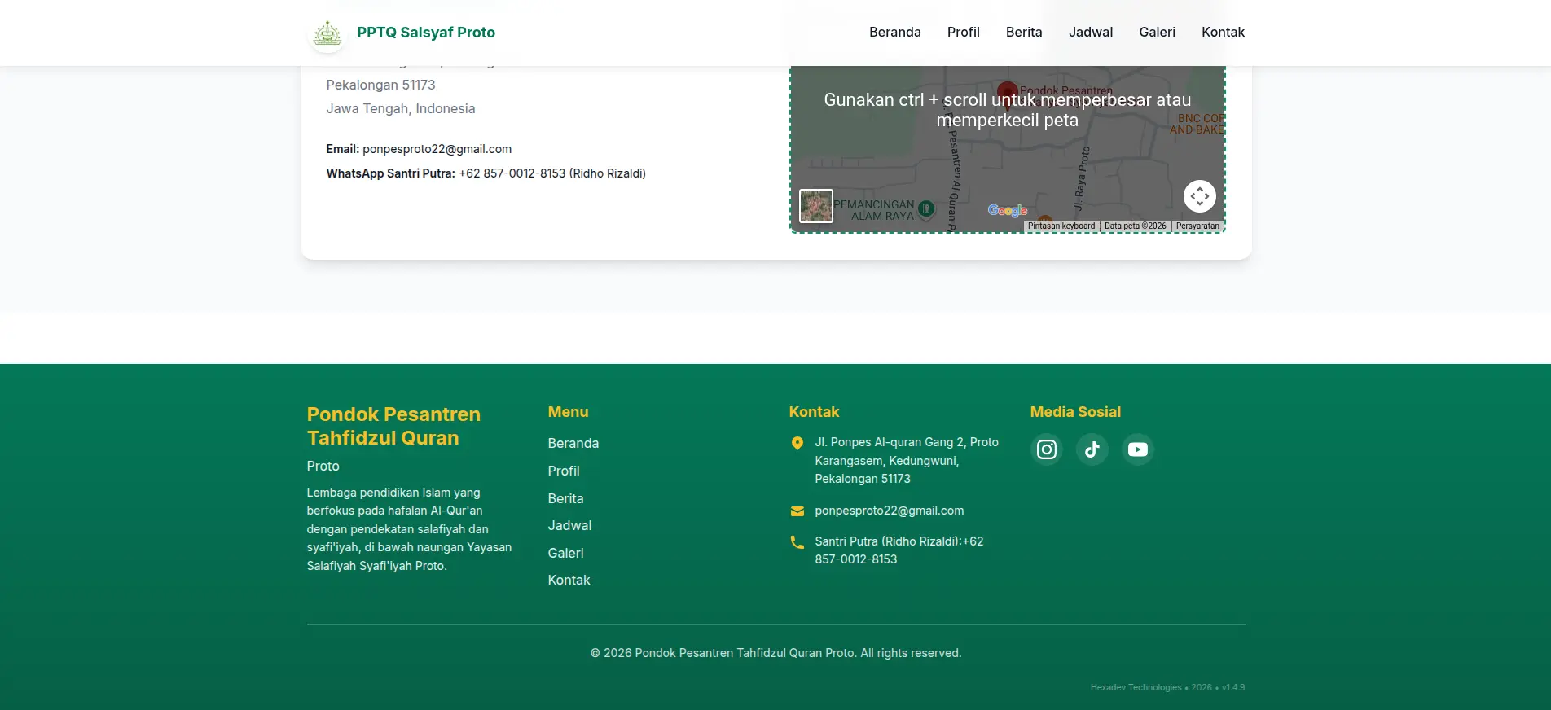This screenshot has height=710, width=1551.
Task: Click the Lembaga pendidikan Islam description paragraph
Action: click(x=410, y=529)
